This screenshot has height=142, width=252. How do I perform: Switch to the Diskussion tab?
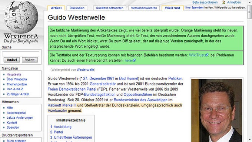coord(77,8)
